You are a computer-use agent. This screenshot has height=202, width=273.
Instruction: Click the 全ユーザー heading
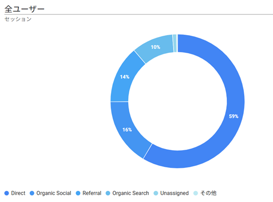tap(24, 9)
